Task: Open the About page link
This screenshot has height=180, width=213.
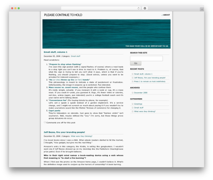Action: [167, 15]
